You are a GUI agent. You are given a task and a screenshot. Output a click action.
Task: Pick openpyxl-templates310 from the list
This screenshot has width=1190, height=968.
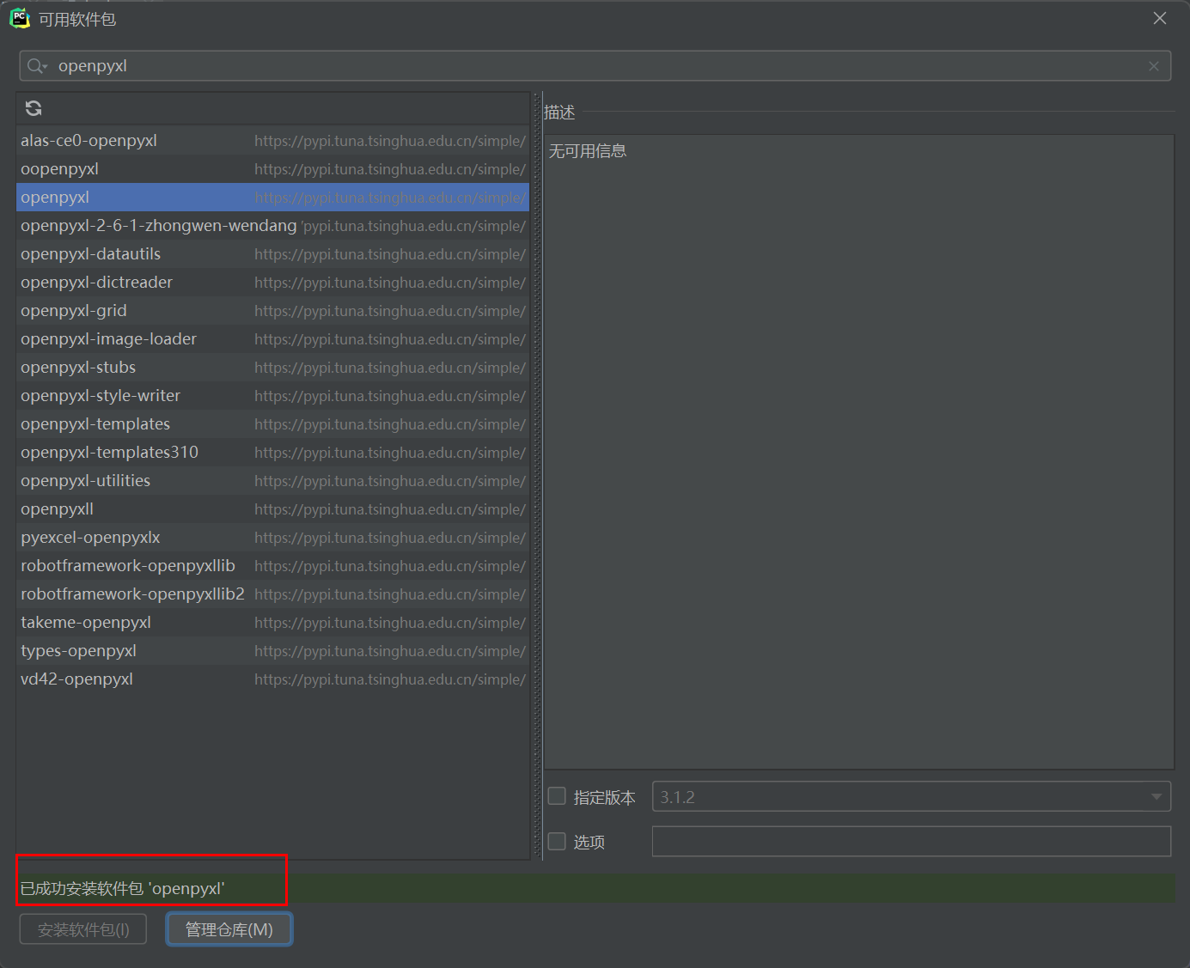[x=109, y=453]
